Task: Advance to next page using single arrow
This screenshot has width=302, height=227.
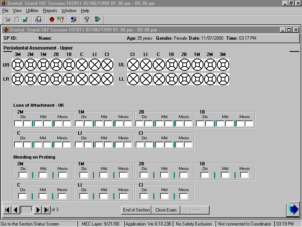Action: [38, 210]
